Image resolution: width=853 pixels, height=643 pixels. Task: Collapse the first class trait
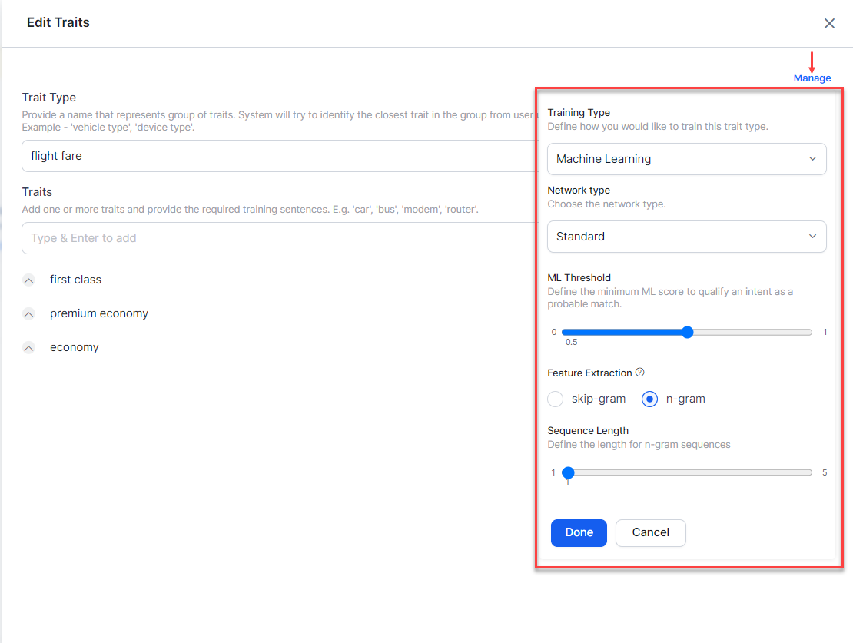(29, 280)
